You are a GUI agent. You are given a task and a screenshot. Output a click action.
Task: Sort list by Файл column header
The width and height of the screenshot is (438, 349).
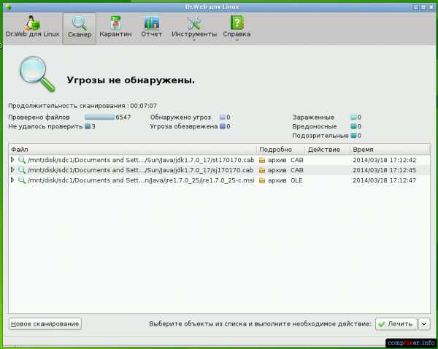(133, 150)
